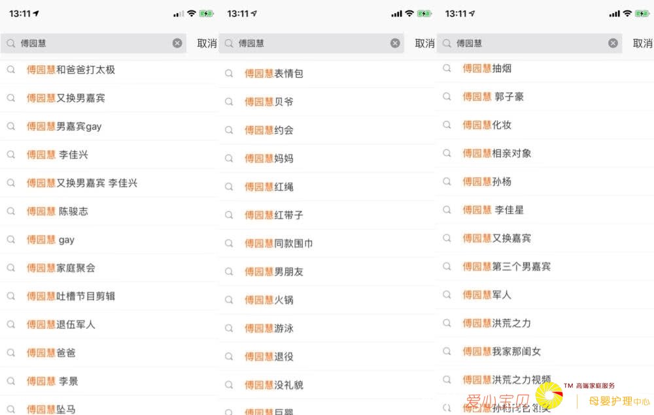Choose the suggestion 傅园慧同款围巾
654x415 pixels.
click(279, 243)
